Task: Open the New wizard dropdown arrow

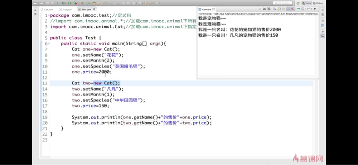Action: point(38,3)
